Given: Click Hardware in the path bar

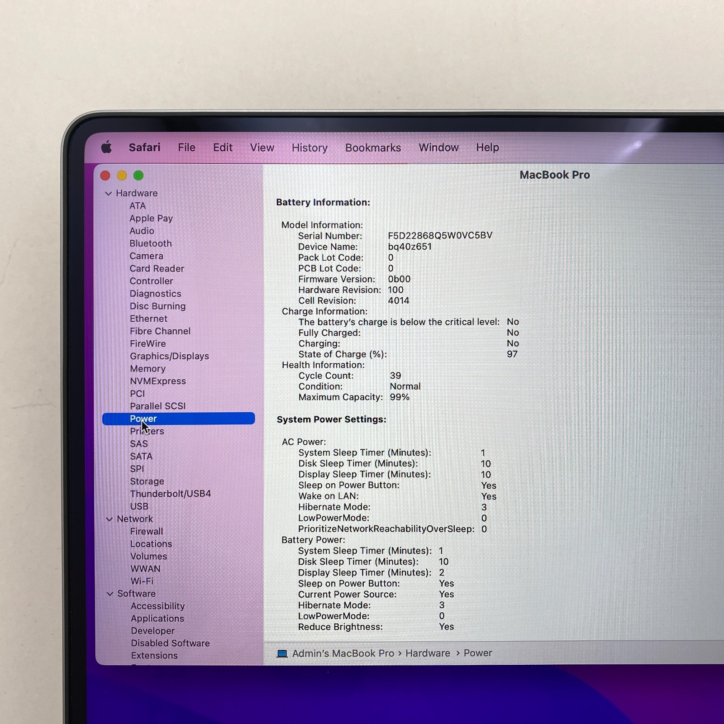Looking at the screenshot, I should pos(428,653).
